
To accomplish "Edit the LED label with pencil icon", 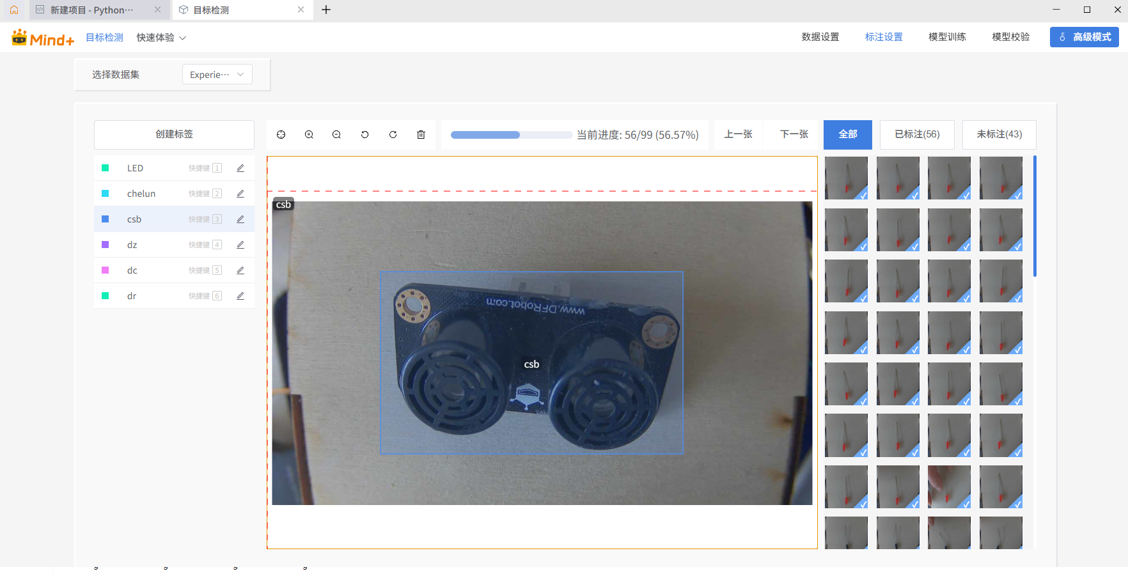I will click(240, 167).
